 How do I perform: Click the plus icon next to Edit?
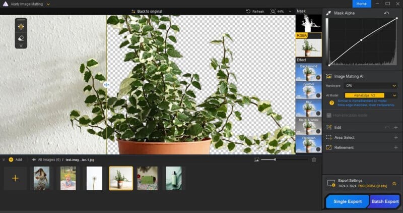pos(395,128)
